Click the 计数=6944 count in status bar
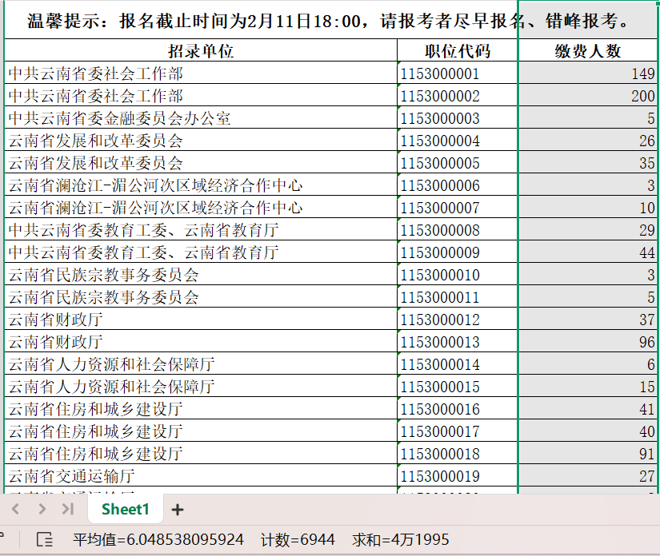This screenshot has width=660, height=556. [298, 540]
